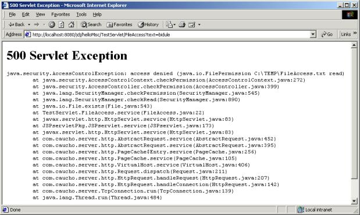The height and width of the screenshot is (215, 360).
Task: Click the TestServlet.FileAccess.service stack line
Action: pyautogui.click(x=118, y=113)
